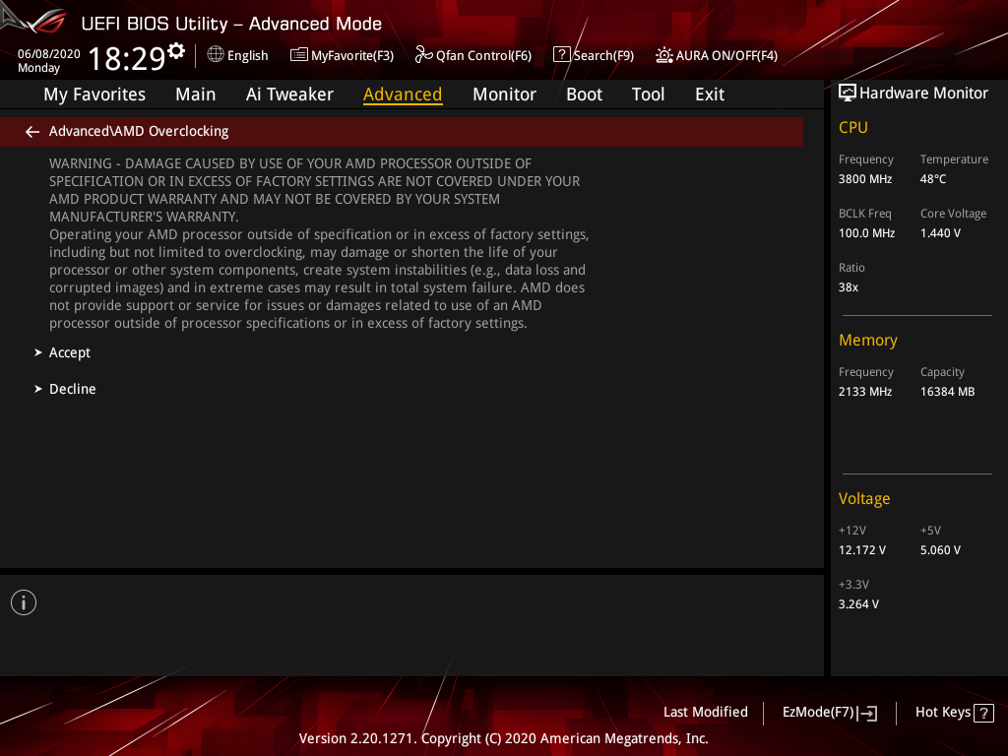Click Core Voltage value 1.440 V
The image size is (1008, 756).
tap(940, 233)
